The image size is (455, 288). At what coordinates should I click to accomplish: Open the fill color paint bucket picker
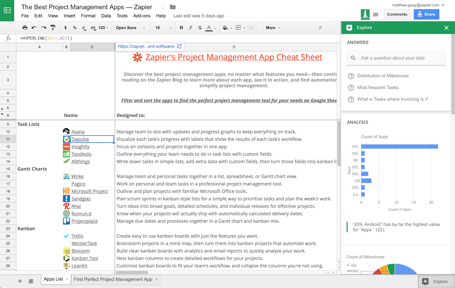[225, 28]
